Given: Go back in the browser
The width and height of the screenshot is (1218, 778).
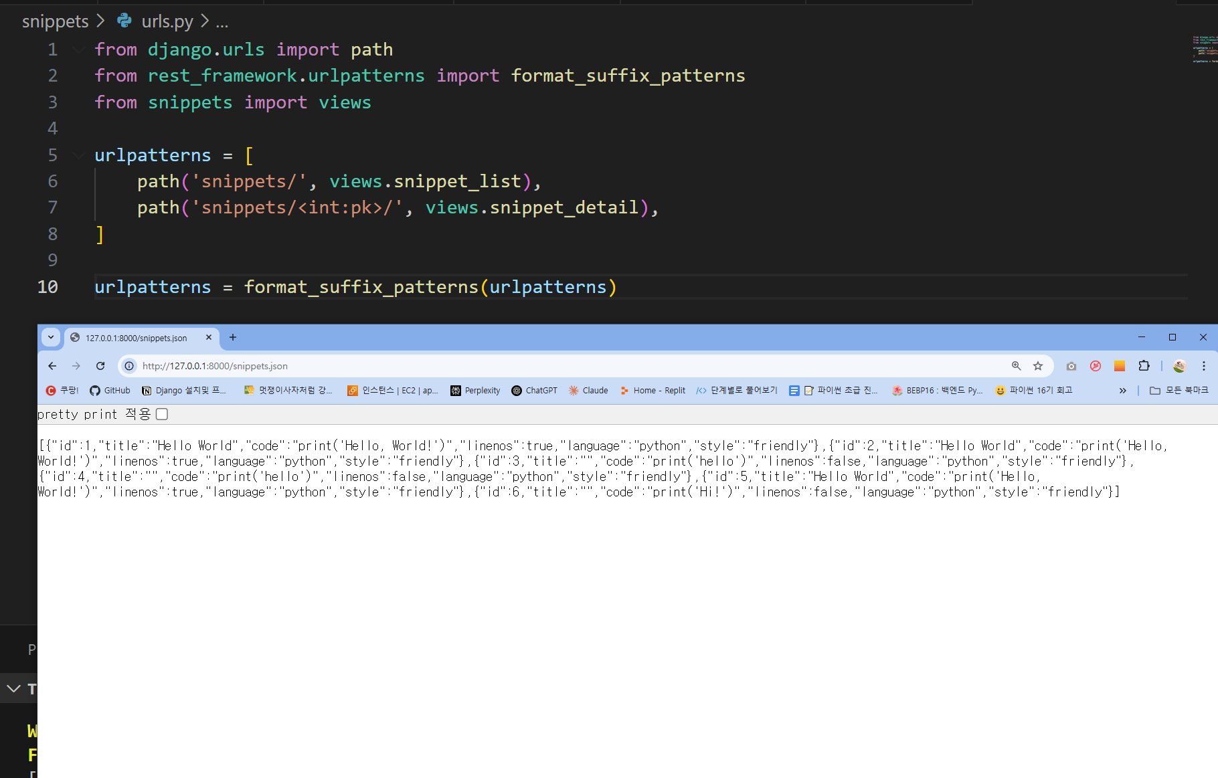Looking at the screenshot, I should [x=52, y=366].
